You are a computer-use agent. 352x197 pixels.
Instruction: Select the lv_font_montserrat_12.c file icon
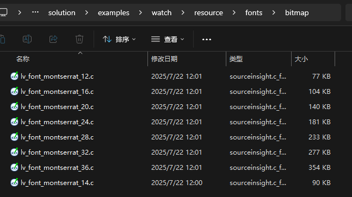point(14,76)
